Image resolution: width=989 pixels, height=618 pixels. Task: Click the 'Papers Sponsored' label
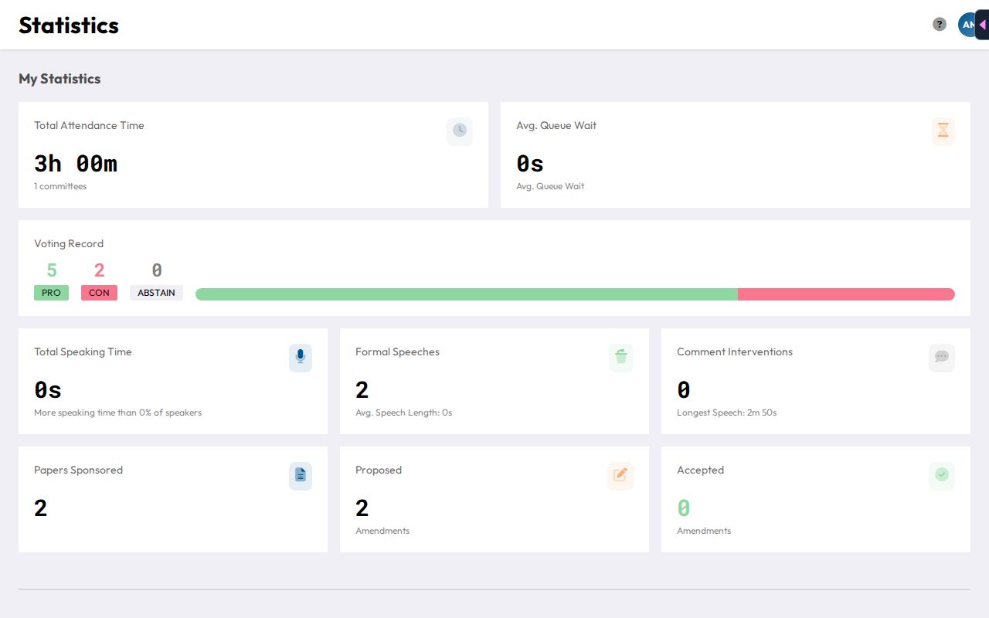point(78,470)
